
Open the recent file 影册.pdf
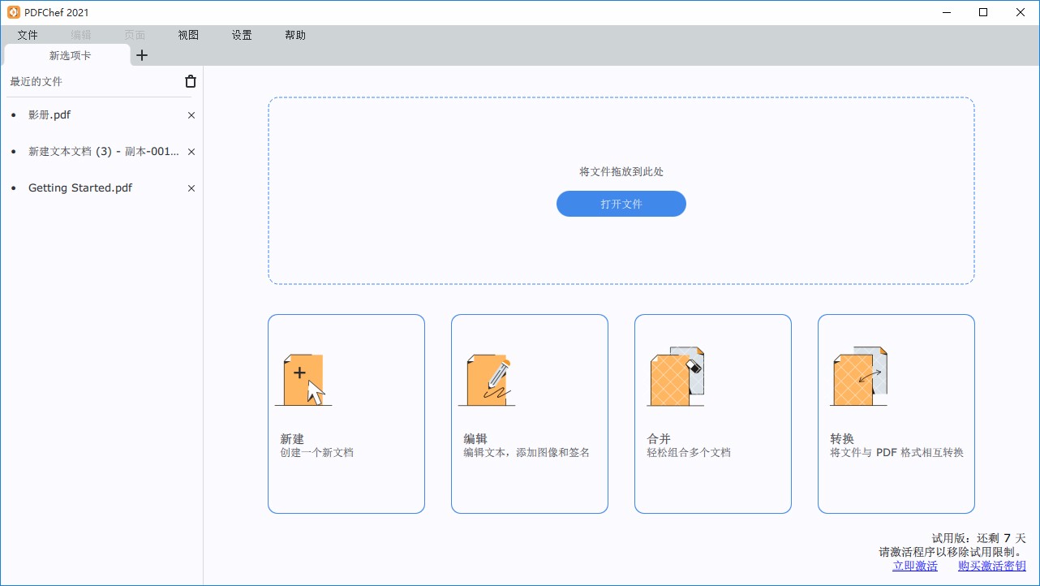(49, 115)
